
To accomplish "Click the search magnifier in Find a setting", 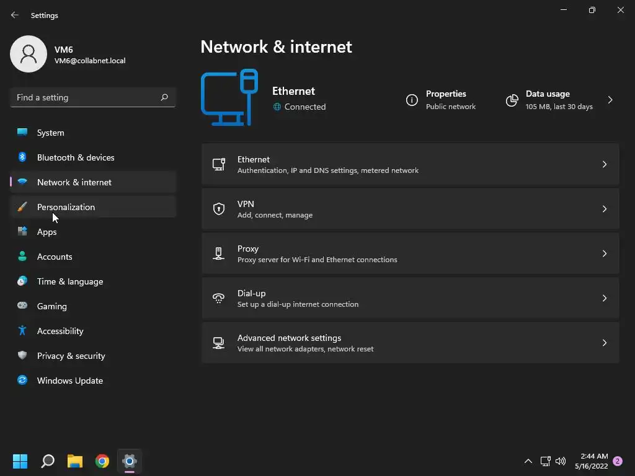I will 164,97.
